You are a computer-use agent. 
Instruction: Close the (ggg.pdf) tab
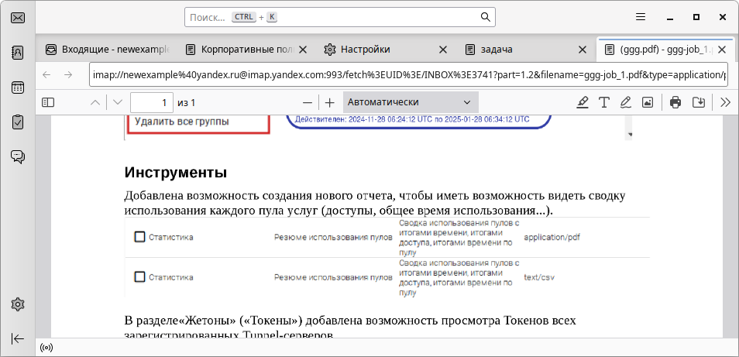click(721, 50)
